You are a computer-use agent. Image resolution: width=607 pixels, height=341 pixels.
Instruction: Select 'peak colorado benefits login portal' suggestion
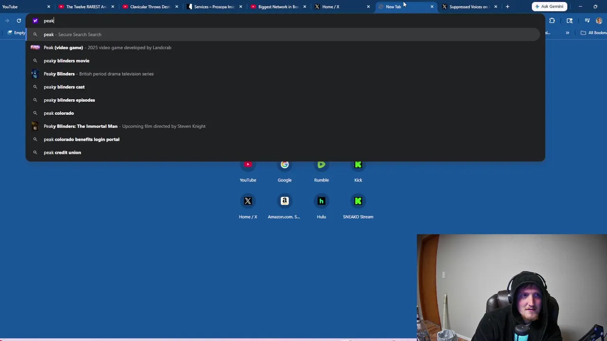pos(283,139)
